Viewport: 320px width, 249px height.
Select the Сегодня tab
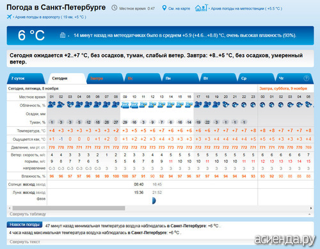pos(67,78)
